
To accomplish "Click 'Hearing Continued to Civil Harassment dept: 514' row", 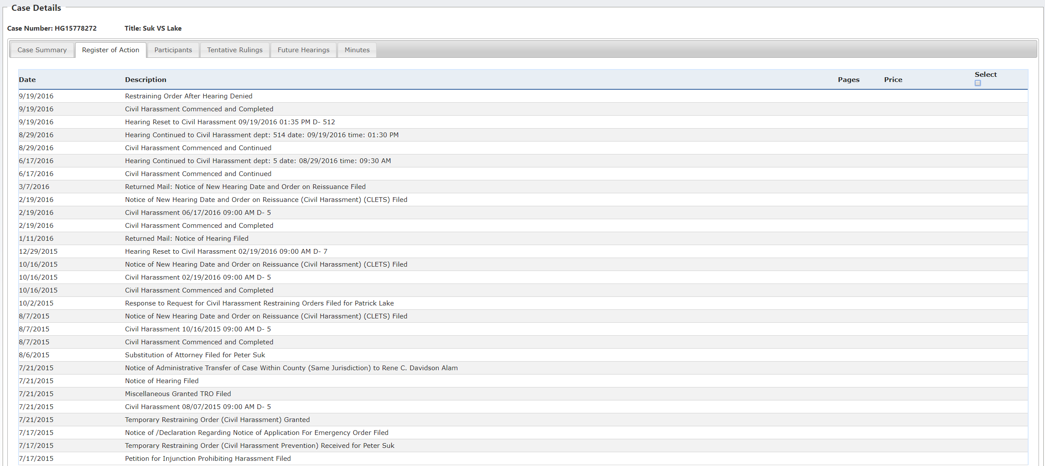I will [523, 135].
